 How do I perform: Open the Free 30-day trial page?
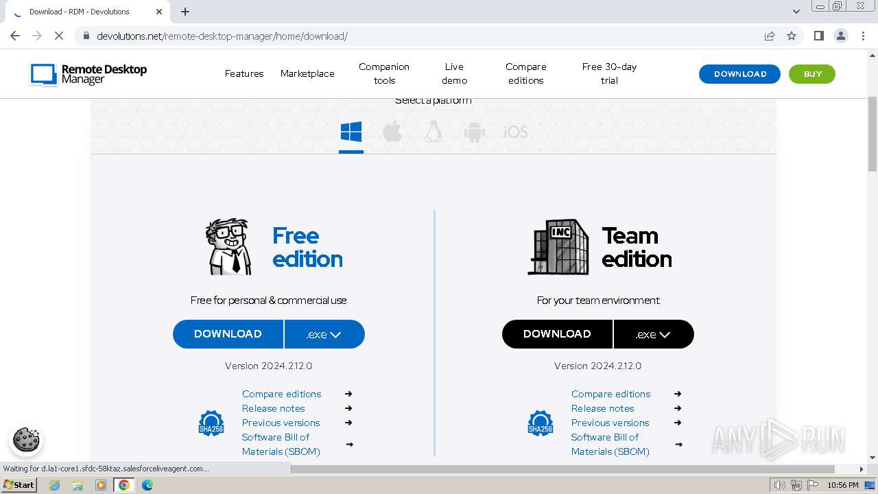tap(609, 73)
